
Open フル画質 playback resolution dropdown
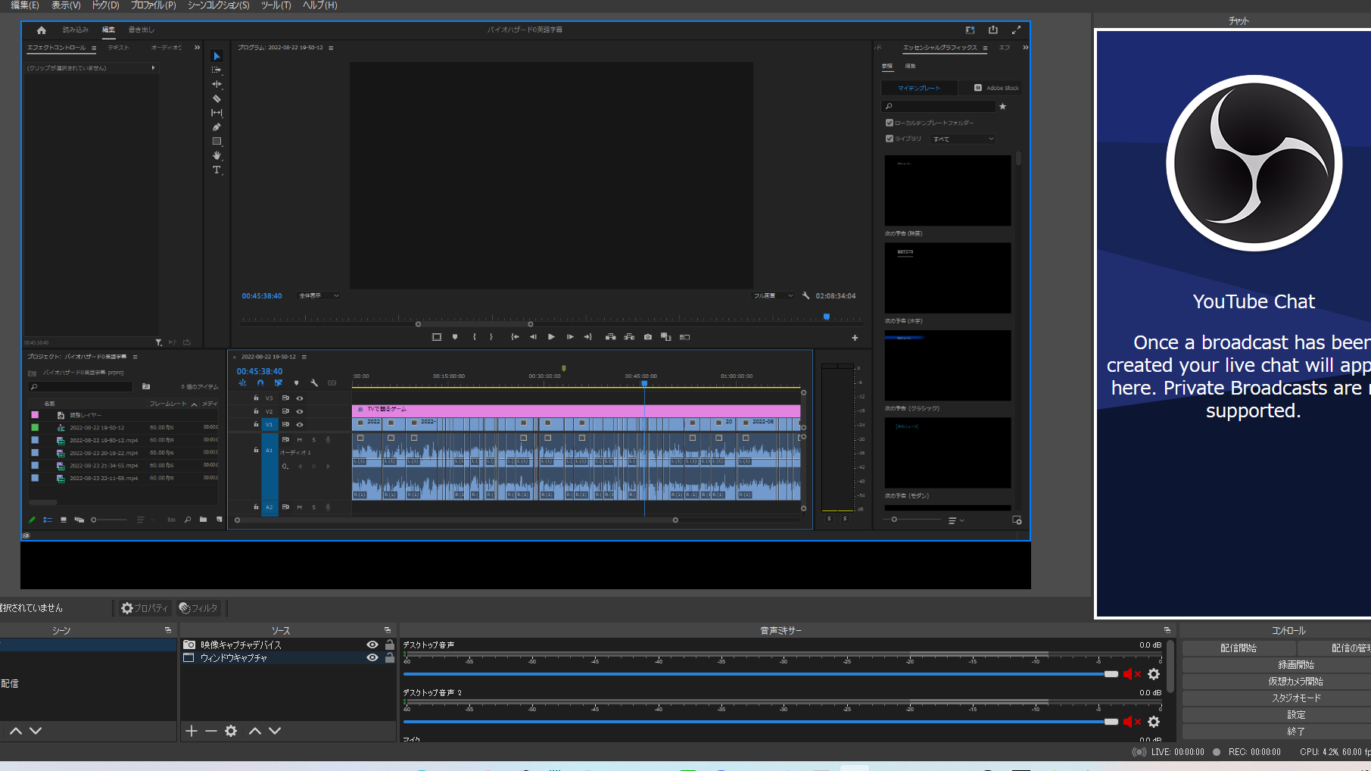(x=773, y=295)
